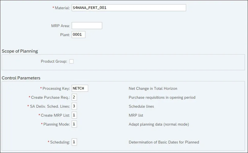Click 'Determination of Basic Dates for Planned' text
Viewport: 248px width, 153px height.
[164, 142]
